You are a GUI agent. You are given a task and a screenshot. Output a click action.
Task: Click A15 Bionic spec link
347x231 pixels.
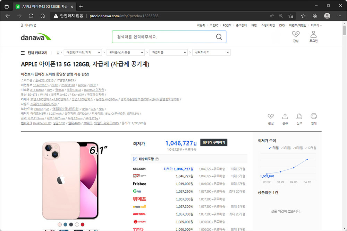click(x=37, y=90)
